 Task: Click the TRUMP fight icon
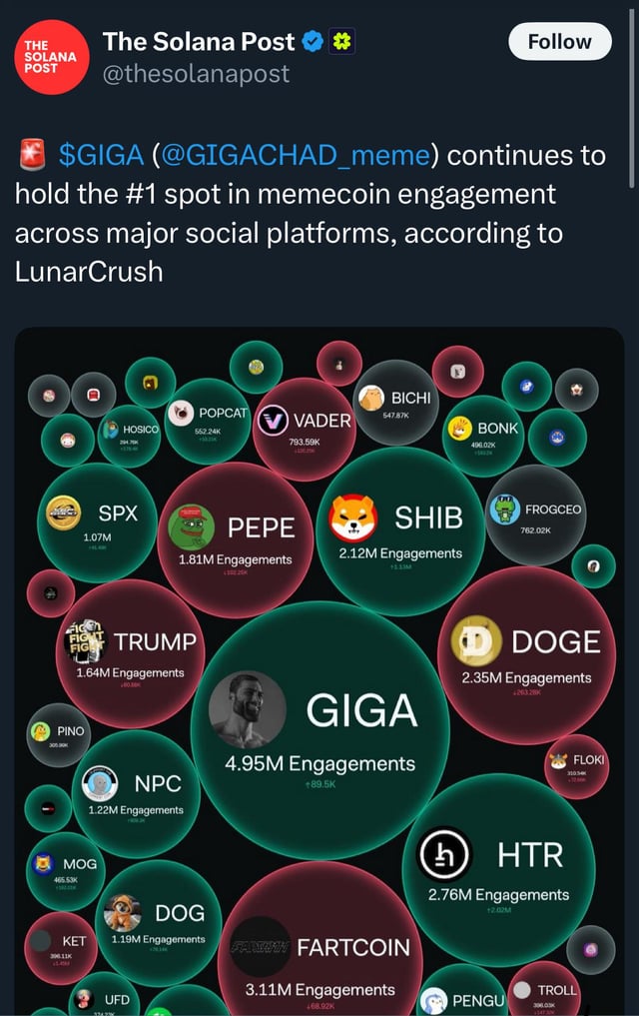(86, 638)
